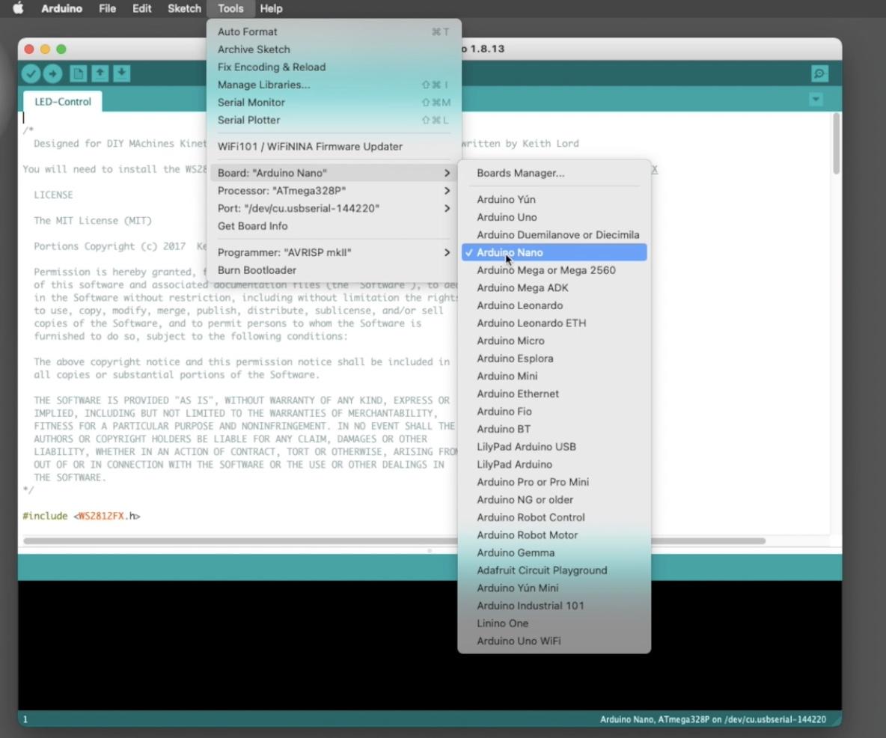Open Serial Monitor using the magnifier icon

819,73
